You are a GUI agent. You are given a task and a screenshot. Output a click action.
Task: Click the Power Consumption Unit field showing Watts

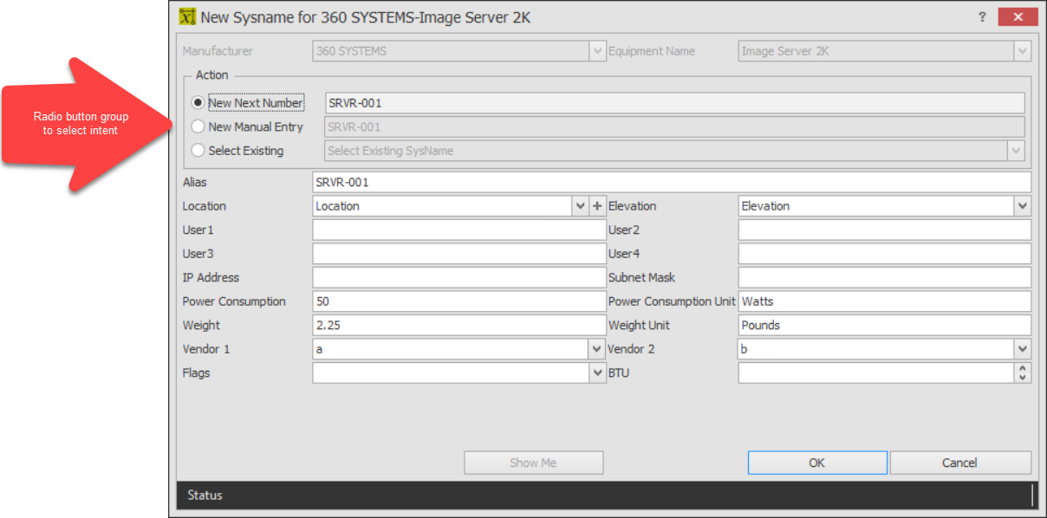(x=885, y=301)
